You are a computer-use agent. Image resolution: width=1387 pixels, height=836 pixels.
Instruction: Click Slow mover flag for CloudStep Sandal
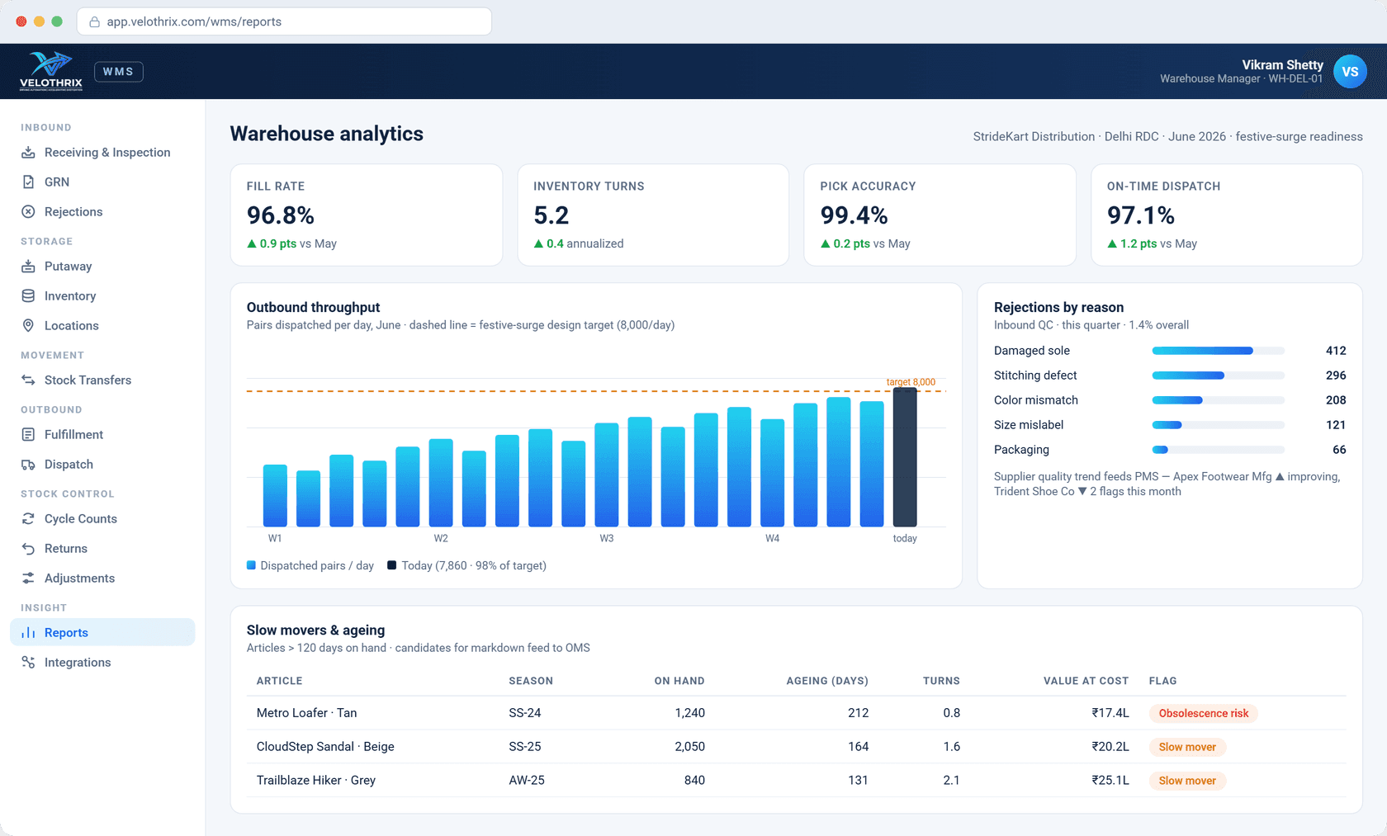(x=1187, y=747)
